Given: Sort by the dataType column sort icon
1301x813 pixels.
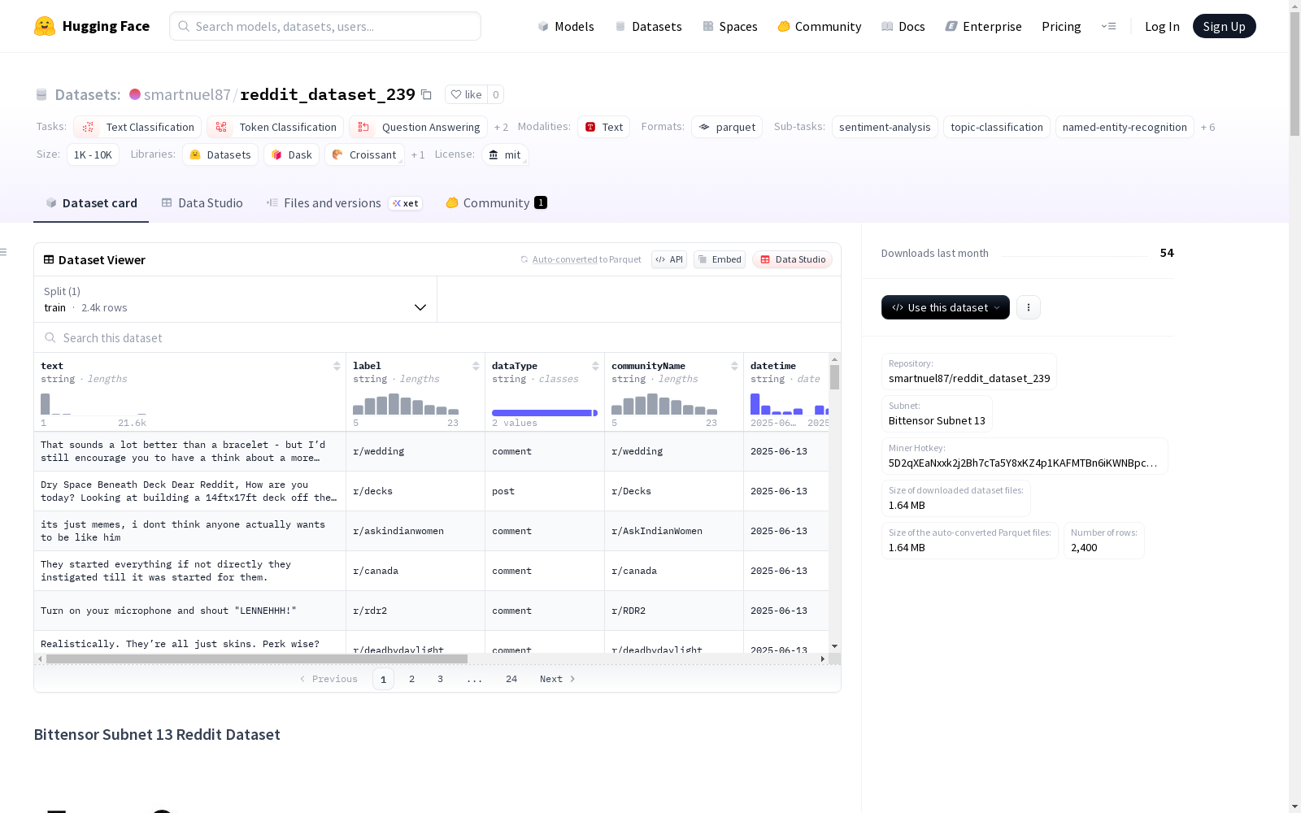Looking at the screenshot, I should tap(595, 366).
